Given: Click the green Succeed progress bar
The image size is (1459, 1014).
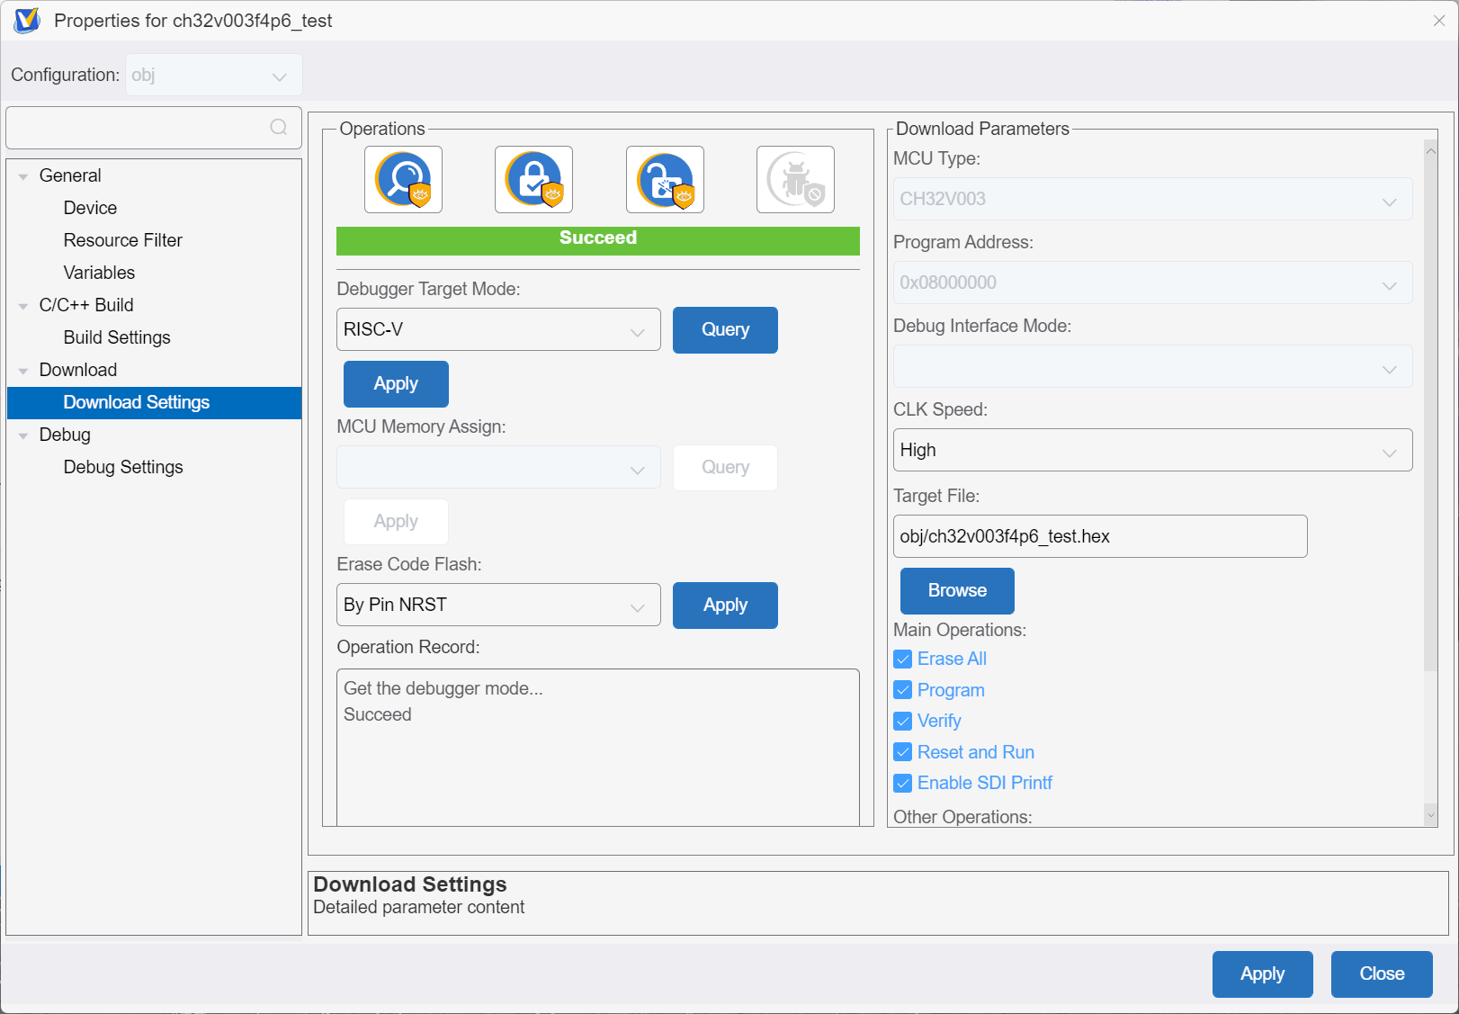Looking at the screenshot, I should [598, 240].
